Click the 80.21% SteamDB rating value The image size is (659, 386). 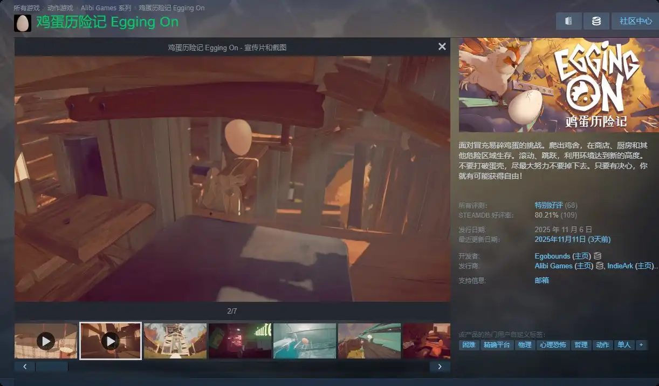[x=547, y=215]
